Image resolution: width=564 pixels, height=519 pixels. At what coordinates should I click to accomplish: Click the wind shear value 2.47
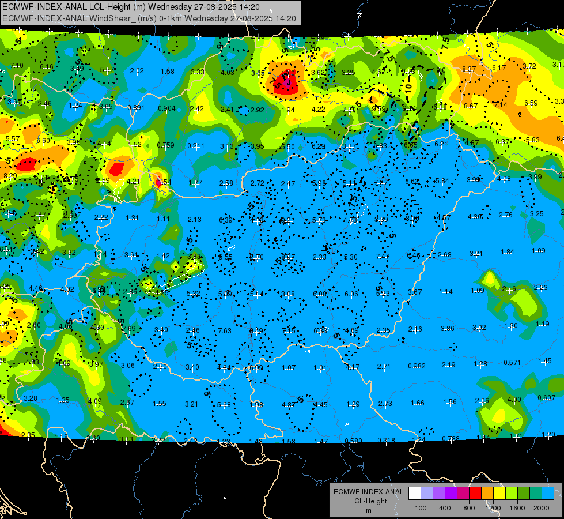pyautogui.click(x=287, y=184)
